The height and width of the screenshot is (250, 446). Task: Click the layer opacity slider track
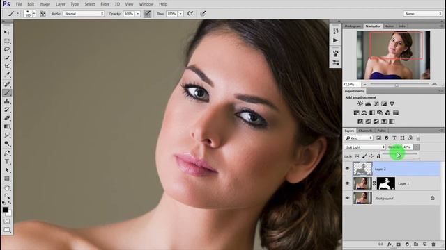point(399,153)
